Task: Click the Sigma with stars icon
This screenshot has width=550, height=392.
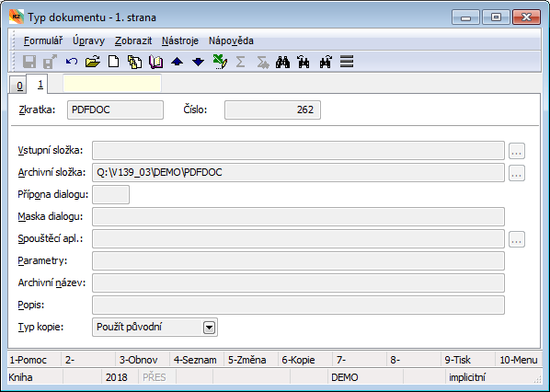Action: tap(262, 63)
